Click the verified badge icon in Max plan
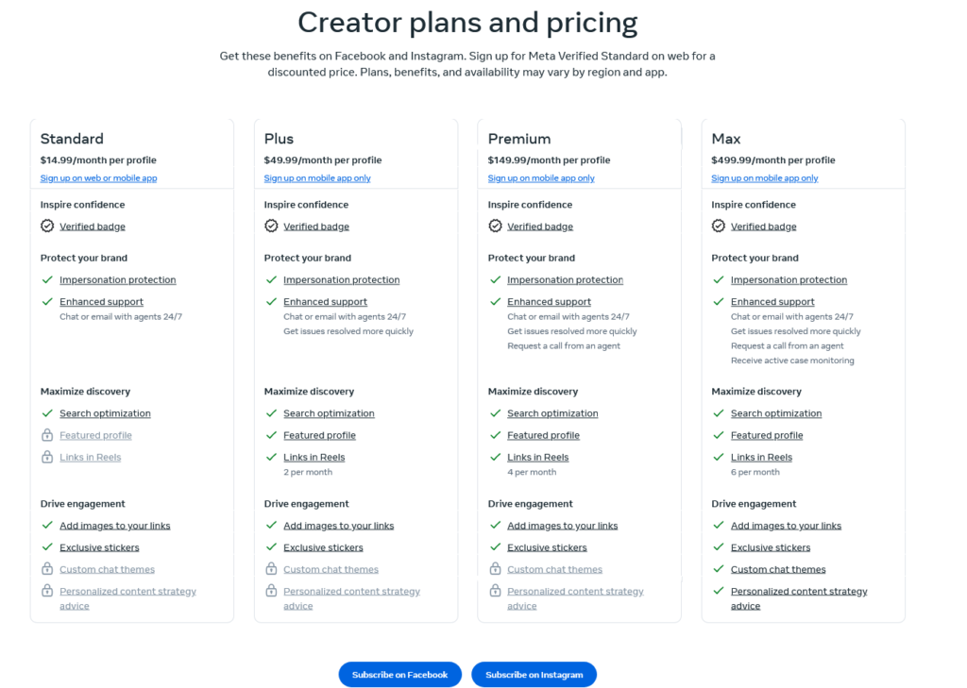This screenshot has height=688, width=967. click(x=719, y=227)
